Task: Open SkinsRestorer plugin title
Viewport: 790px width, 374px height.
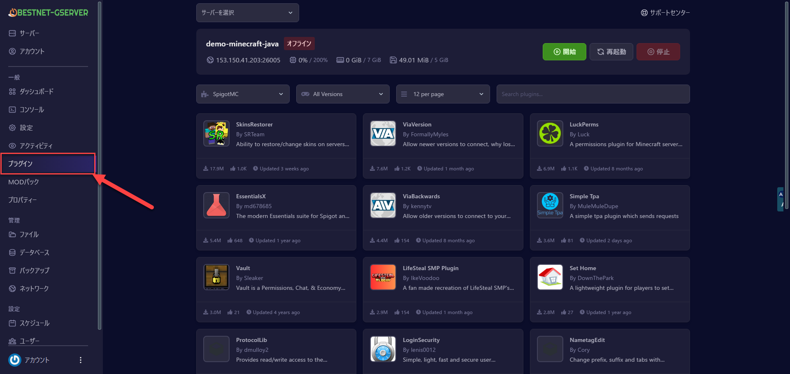Action: pyautogui.click(x=254, y=124)
